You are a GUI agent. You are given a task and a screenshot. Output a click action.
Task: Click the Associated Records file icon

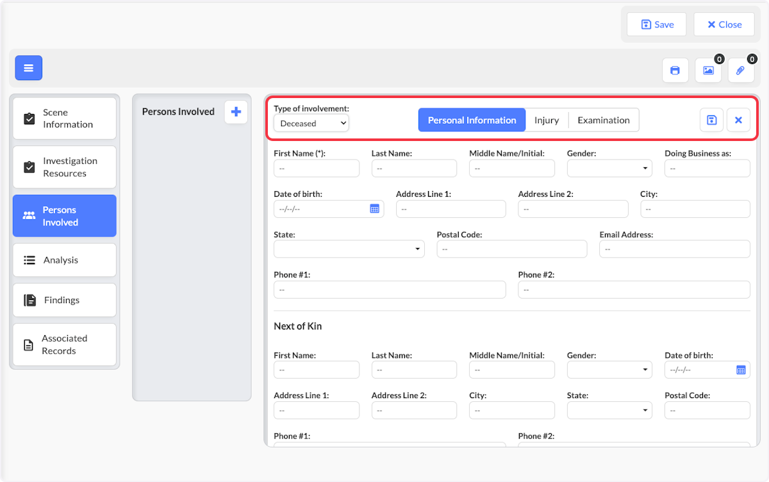pos(28,345)
